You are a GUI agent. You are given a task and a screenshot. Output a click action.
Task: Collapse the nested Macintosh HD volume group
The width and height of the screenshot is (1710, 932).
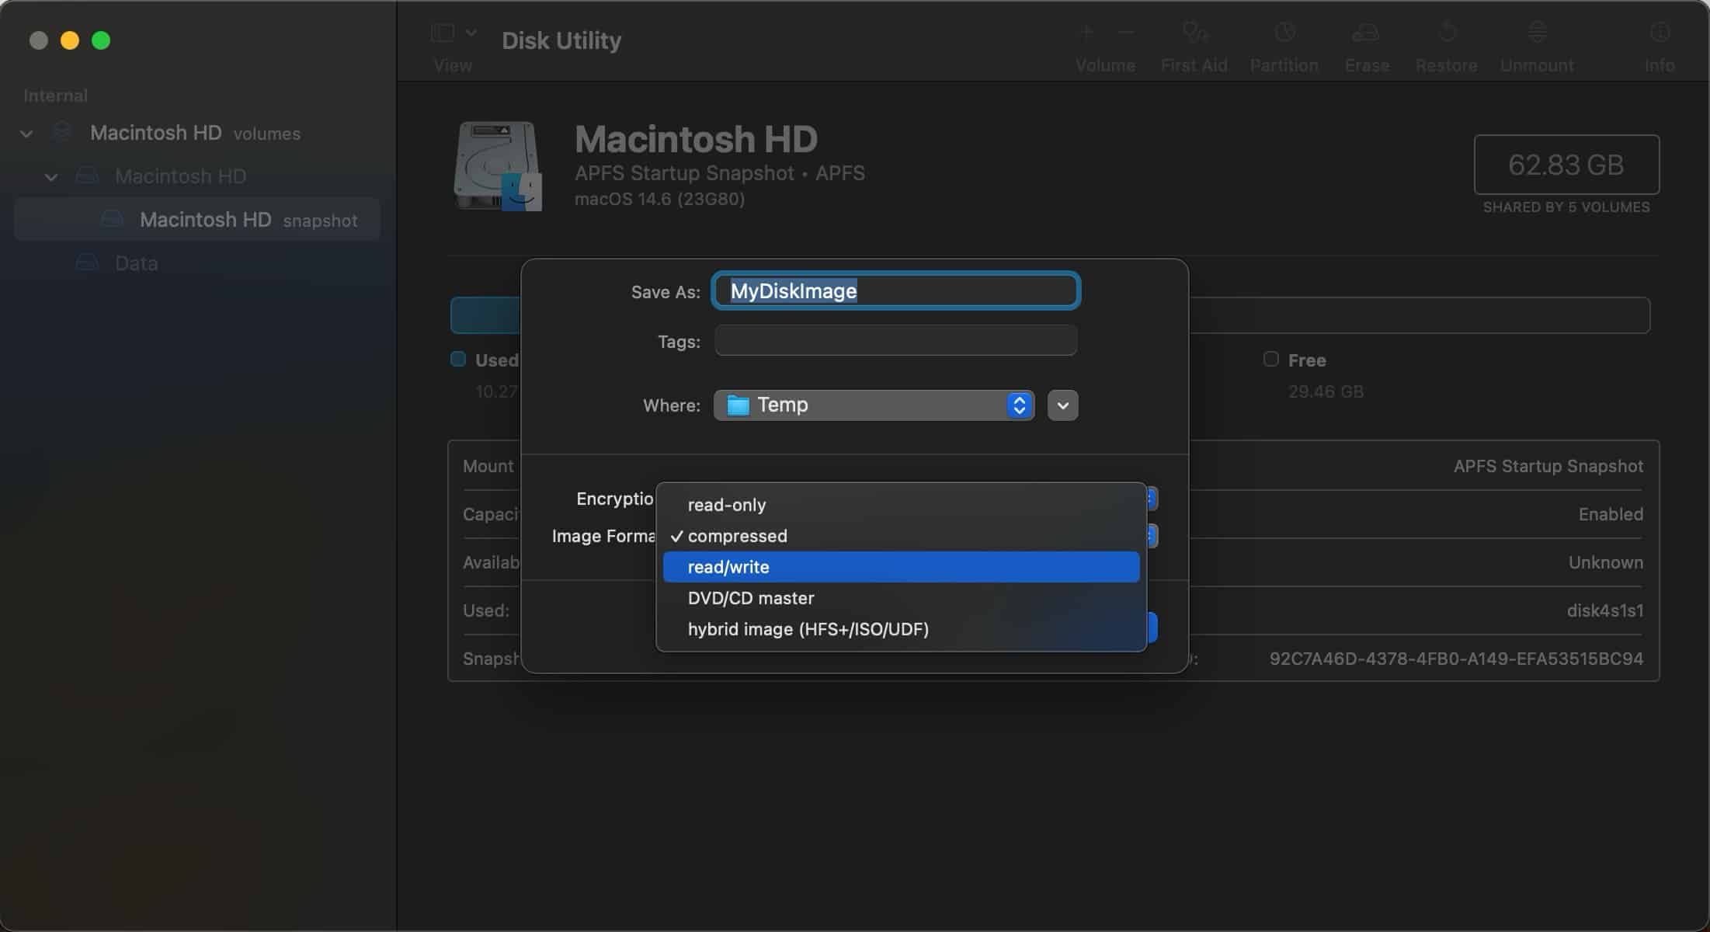[51, 177]
